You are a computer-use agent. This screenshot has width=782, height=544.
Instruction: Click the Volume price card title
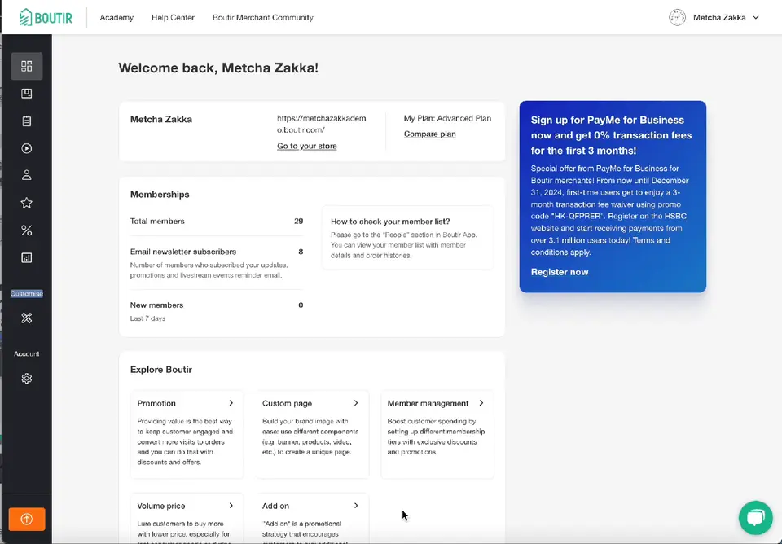(x=161, y=506)
